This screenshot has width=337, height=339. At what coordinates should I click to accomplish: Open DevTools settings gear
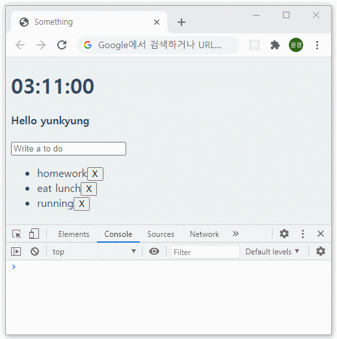tap(284, 234)
